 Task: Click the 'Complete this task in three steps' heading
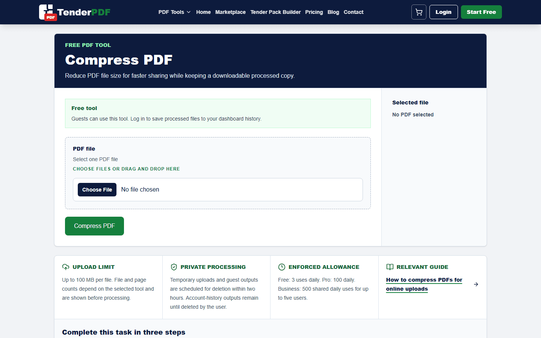[124, 332]
